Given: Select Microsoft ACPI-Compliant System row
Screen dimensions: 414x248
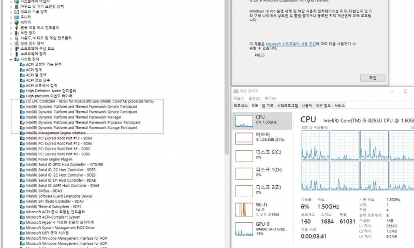Looking at the screenshot, I should tap(53, 217).
